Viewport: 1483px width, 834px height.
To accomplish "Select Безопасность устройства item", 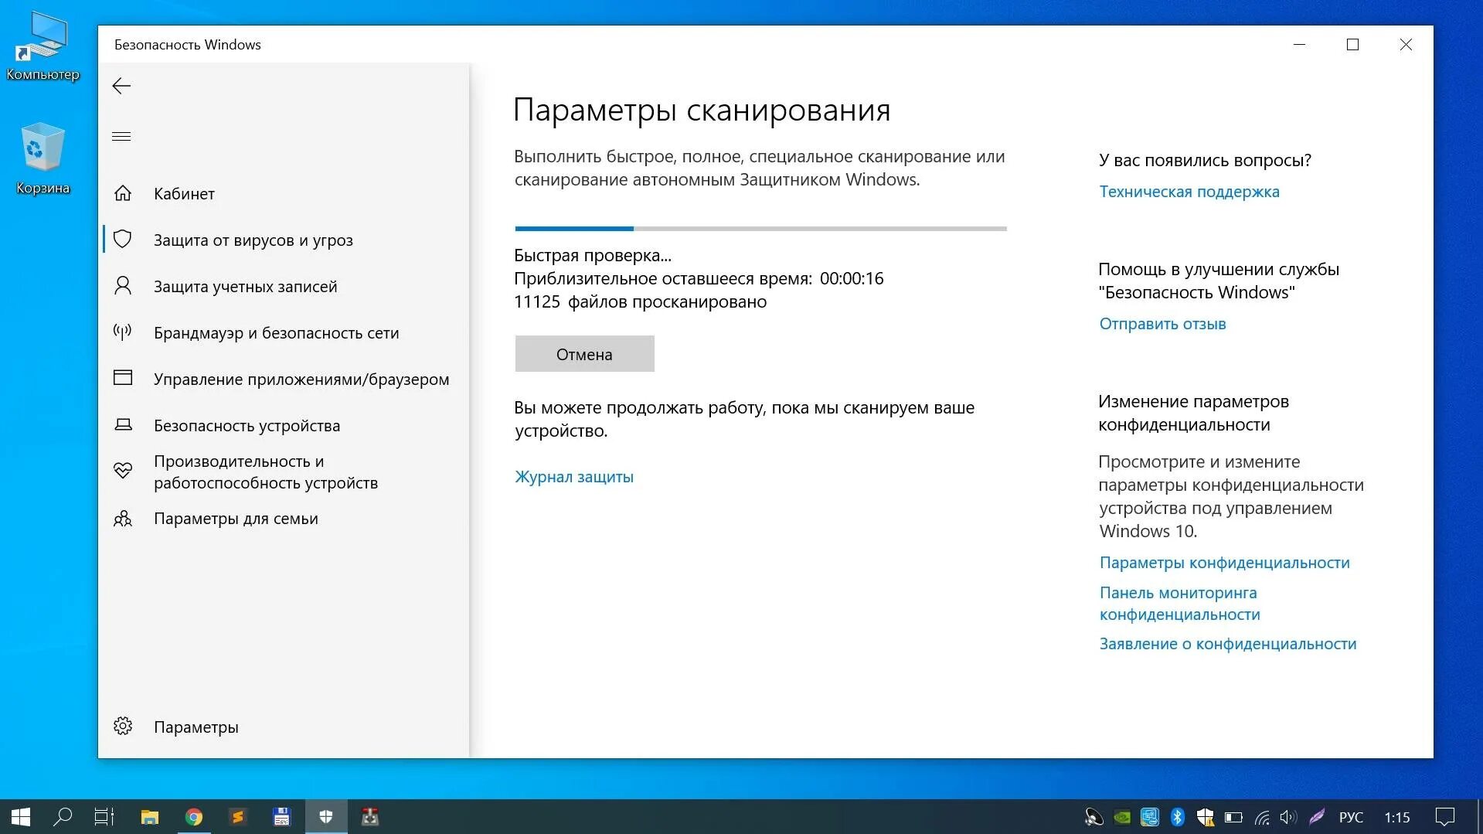I will (x=284, y=426).
